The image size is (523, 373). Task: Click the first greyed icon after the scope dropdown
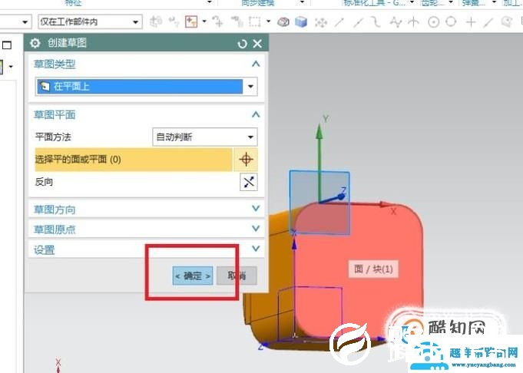tap(155, 21)
